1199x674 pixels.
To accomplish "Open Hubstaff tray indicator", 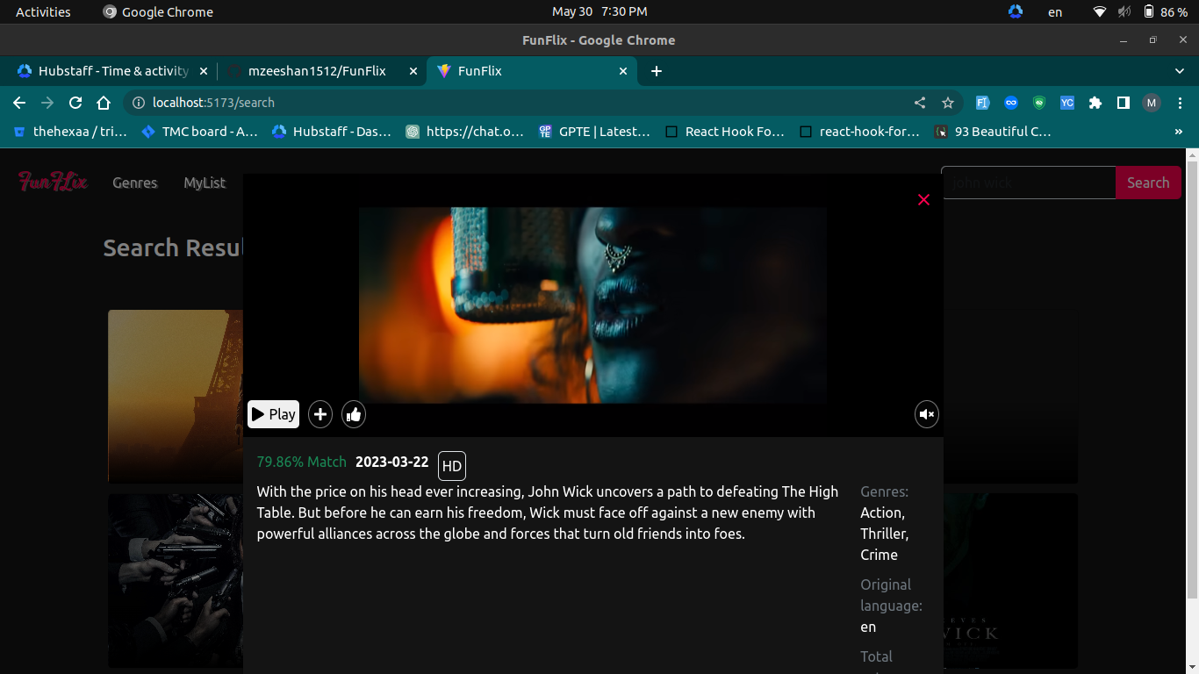I will [1016, 11].
